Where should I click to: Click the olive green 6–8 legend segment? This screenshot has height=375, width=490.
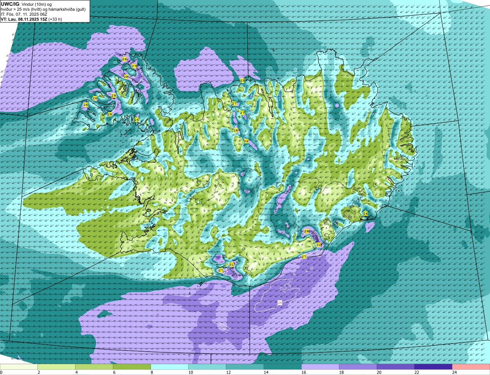click(x=132, y=367)
